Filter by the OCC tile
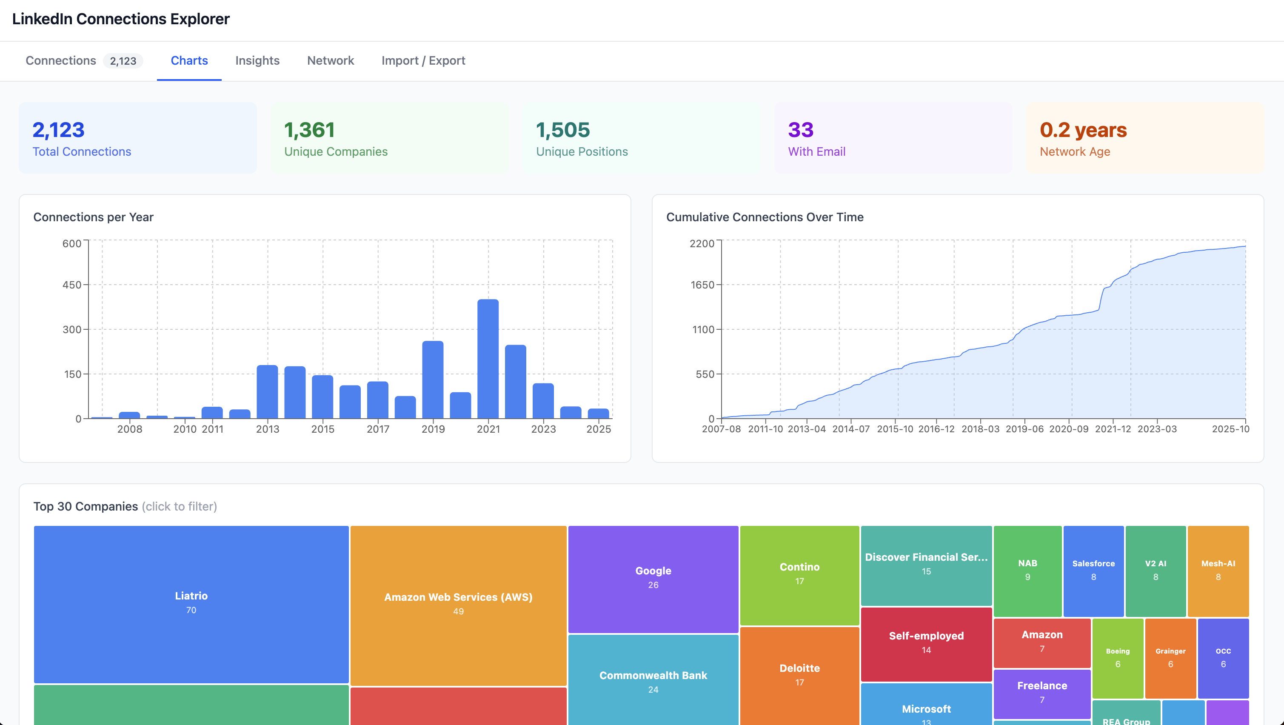 coord(1223,658)
